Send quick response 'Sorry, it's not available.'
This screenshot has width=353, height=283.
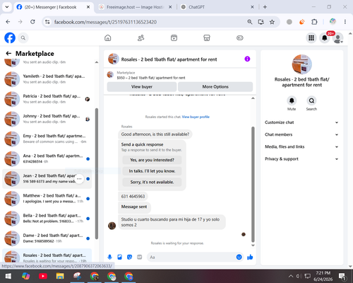tap(152, 182)
